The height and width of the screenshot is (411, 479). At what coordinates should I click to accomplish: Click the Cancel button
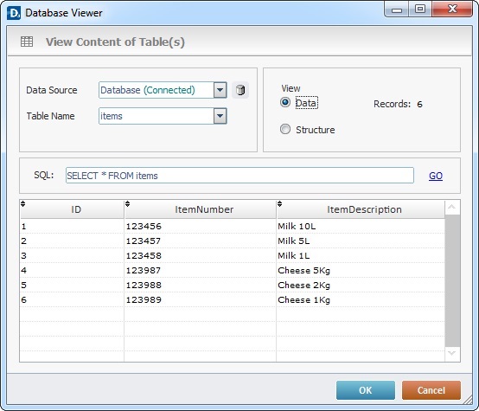(431, 390)
